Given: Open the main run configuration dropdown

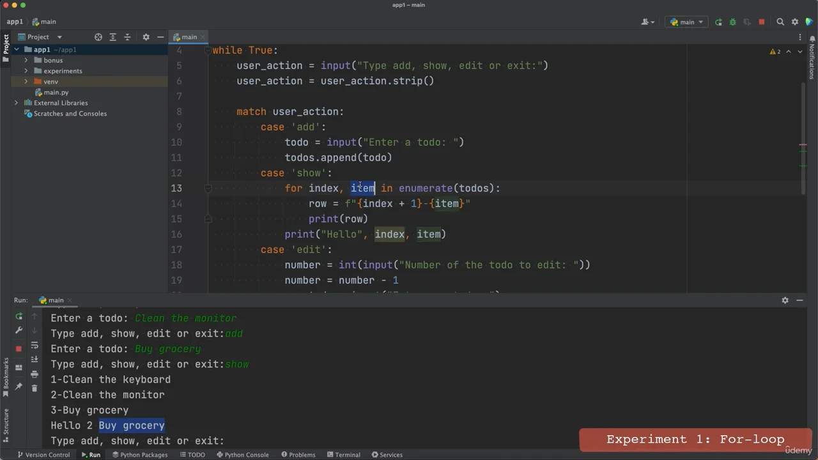Looking at the screenshot, I should [x=687, y=22].
